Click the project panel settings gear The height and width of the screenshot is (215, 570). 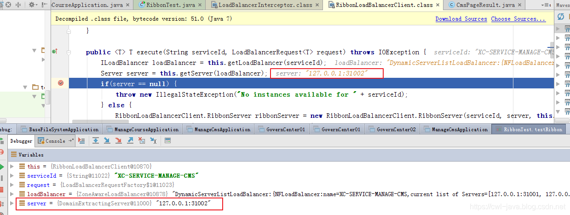point(33,5)
